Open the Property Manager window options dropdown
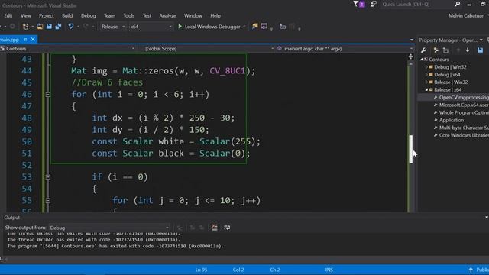The height and width of the screenshot is (275, 489). point(481,40)
